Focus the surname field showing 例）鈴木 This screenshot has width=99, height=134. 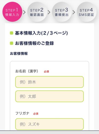pos(49,82)
